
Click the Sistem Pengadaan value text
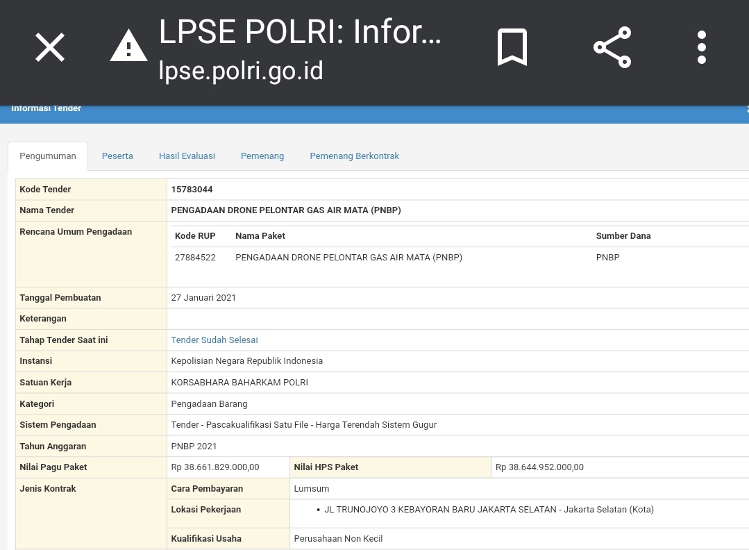[304, 425]
